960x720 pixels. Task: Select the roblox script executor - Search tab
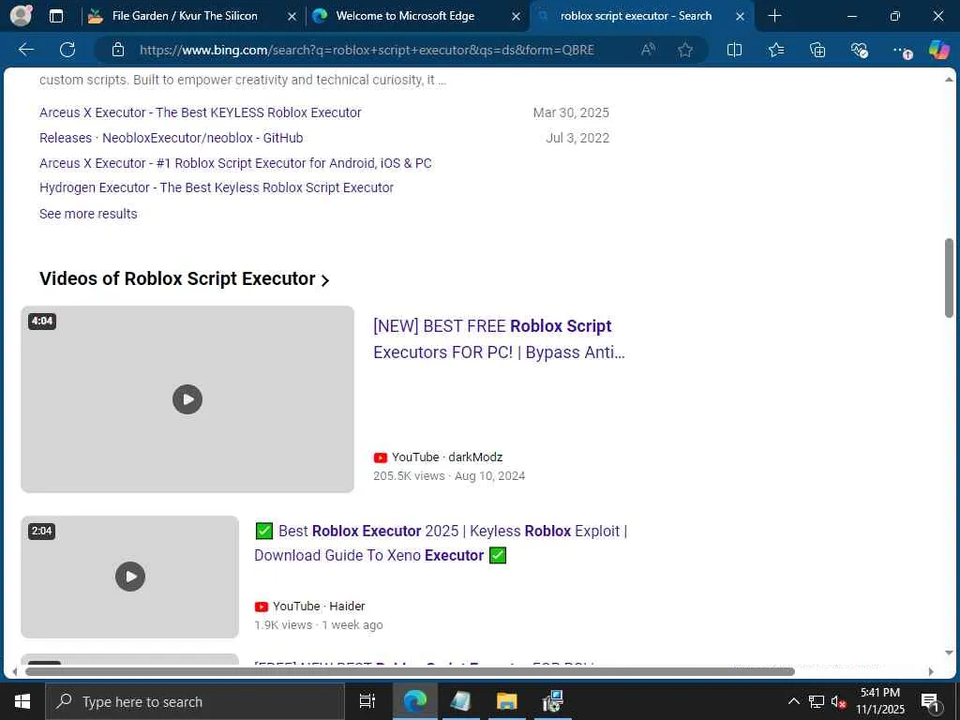coord(637,16)
